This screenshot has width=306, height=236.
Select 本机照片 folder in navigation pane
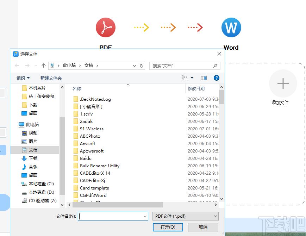click(37, 88)
